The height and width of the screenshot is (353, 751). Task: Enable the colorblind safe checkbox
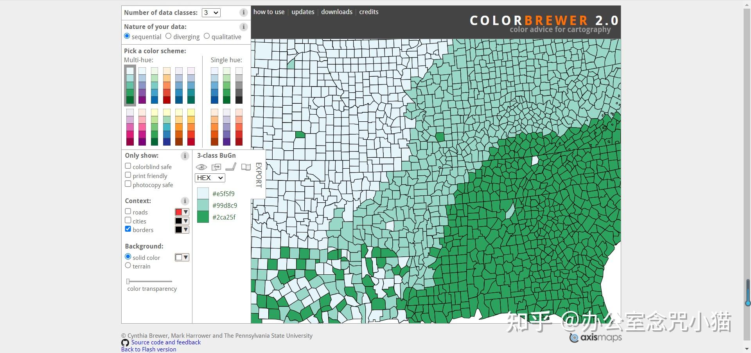(x=128, y=166)
